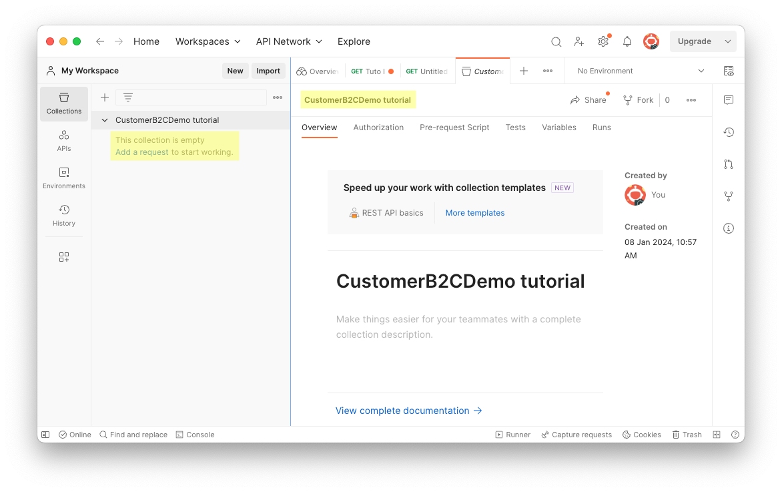Screen dimensions: 782x492
Task: Open the Trash
Action: [687, 435]
